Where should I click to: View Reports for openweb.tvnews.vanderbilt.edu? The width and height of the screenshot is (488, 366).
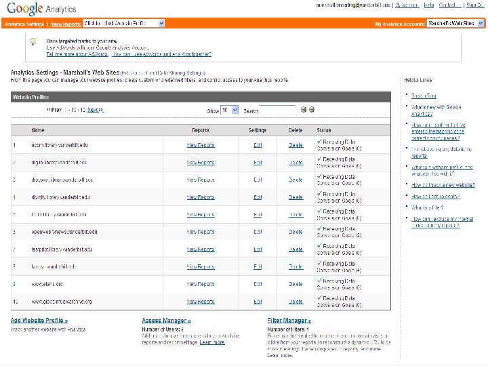click(201, 232)
